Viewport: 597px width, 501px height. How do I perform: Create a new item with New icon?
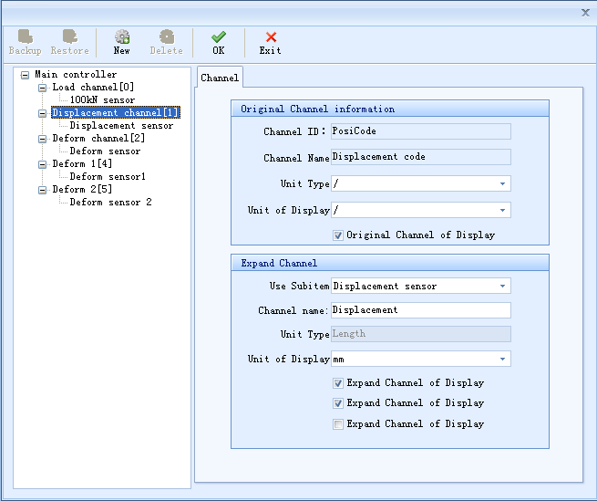pyautogui.click(x=121, y=42)
